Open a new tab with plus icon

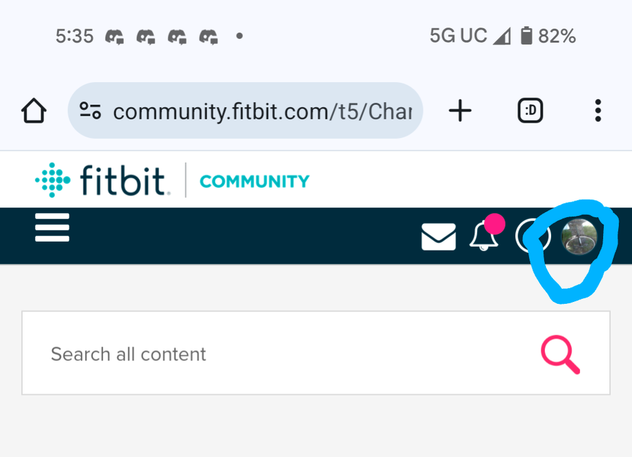click(x=460, y=111)
